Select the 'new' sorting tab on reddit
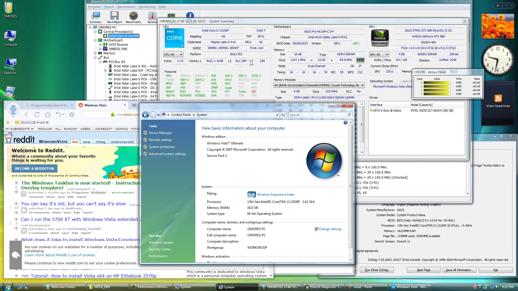Viewport: 518px width, 291px height. pyautogui.click(x=87, y=142)
